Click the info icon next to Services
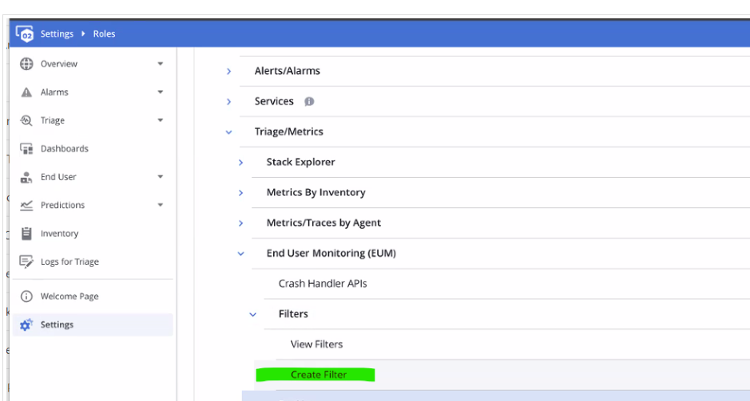750x401 pixels. [309, 101]
